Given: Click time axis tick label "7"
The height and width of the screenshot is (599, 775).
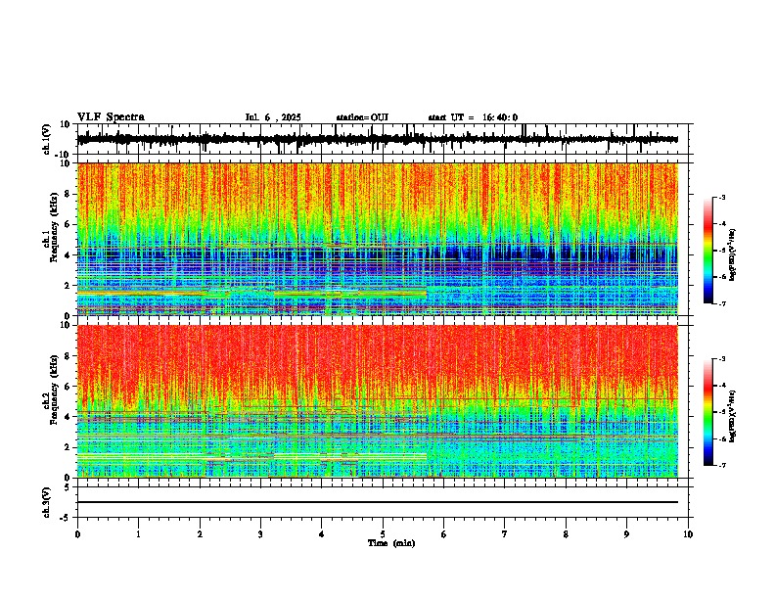Looking at the screenshot, I should [505, 534].
